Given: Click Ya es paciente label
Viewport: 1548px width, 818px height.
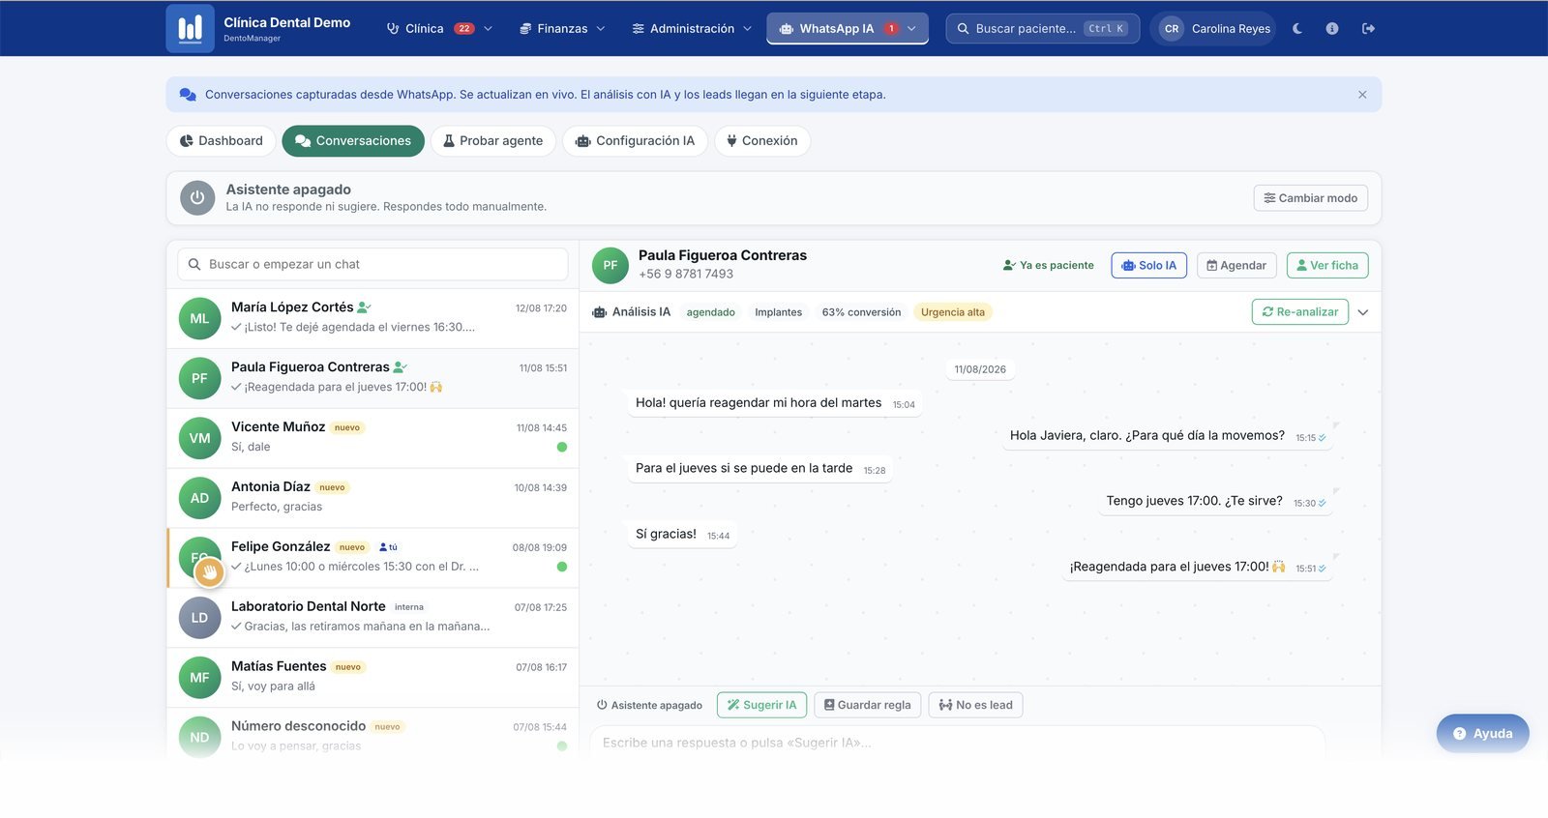Looking at the screenshot, I should click(x=1049, y=265).
